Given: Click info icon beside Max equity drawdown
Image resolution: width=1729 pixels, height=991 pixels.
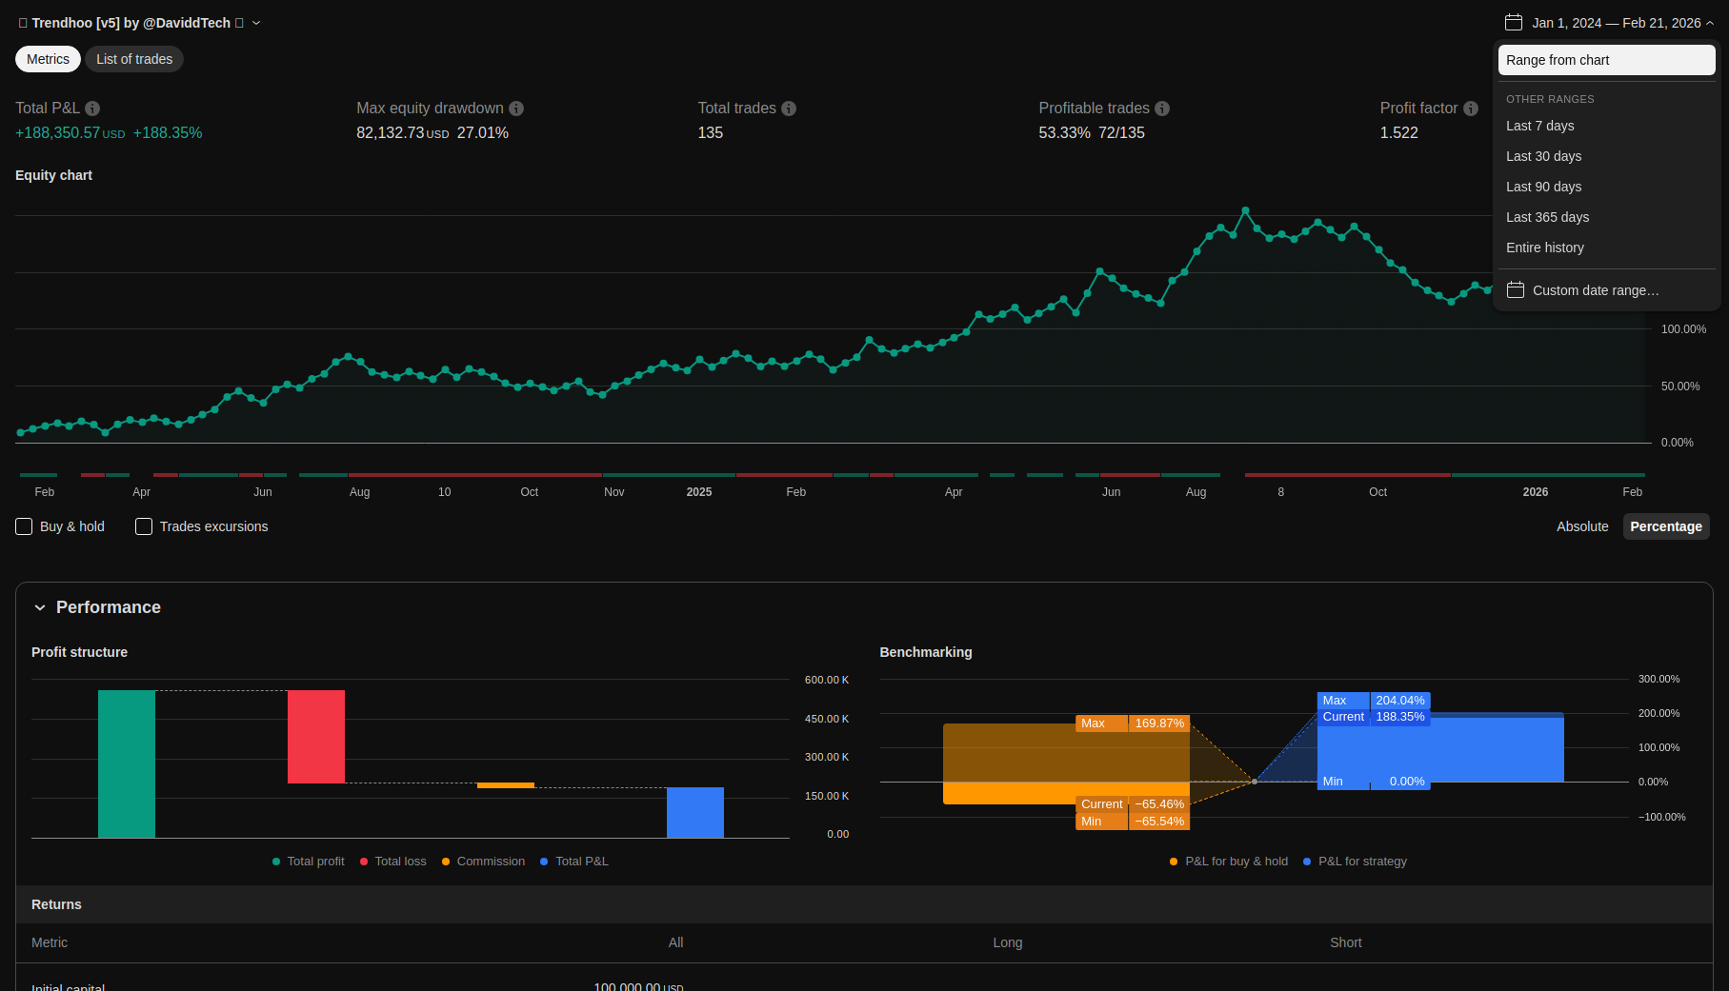Looking at the screenshot, I should pos(516,109).
